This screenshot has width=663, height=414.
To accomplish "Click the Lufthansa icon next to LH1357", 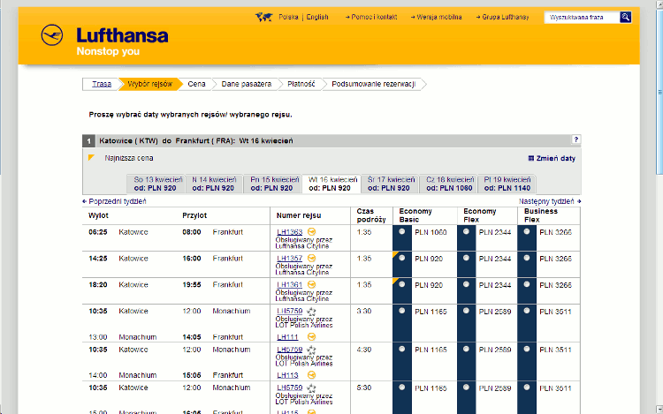I will (312, 258).
